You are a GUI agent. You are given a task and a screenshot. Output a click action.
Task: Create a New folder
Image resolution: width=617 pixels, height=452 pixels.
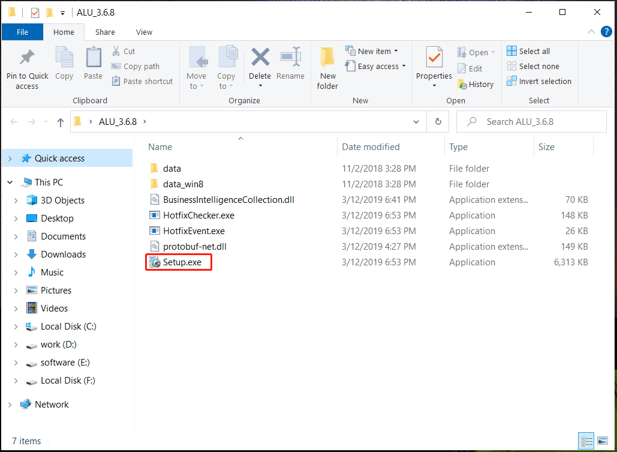point(328,68)
